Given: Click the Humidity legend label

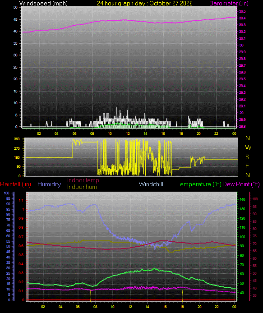Looking at the screenshot, I should coord(49,184).
